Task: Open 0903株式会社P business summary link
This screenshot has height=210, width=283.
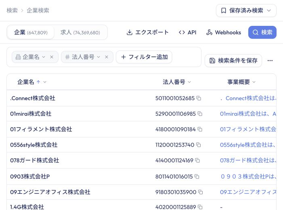Action: (x=248, y=176)
